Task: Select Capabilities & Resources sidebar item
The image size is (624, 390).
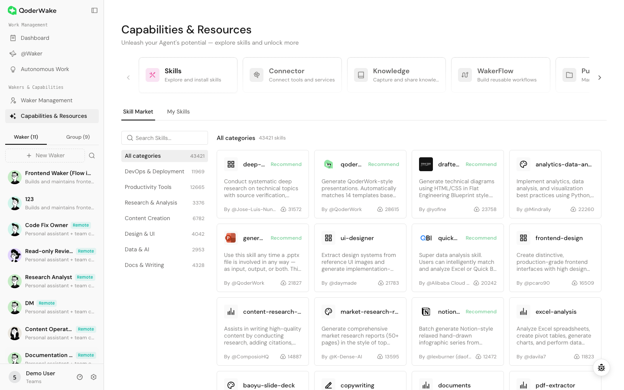Action: [52, 116]
